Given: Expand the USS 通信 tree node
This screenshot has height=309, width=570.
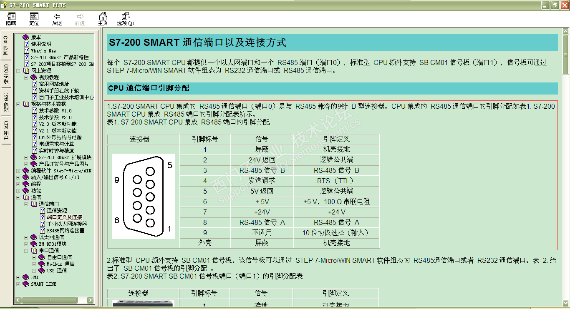Looking at the screenshot, I should 34,271.
